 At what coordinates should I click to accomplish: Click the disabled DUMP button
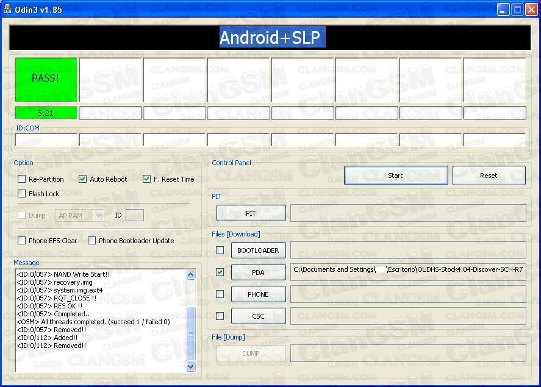pyautogui.click(x=251, y=353)
